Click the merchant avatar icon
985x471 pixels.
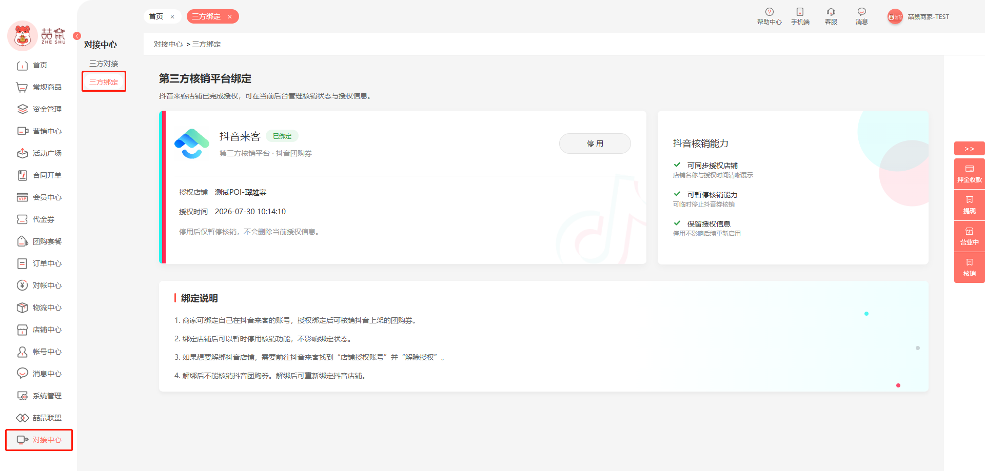coord(895,17)
